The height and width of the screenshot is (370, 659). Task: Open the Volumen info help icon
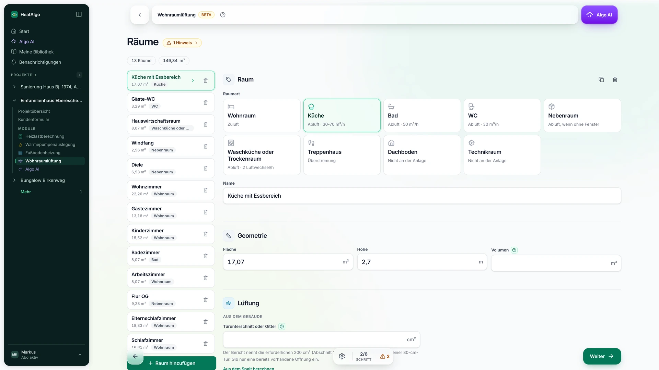(514, 250)
